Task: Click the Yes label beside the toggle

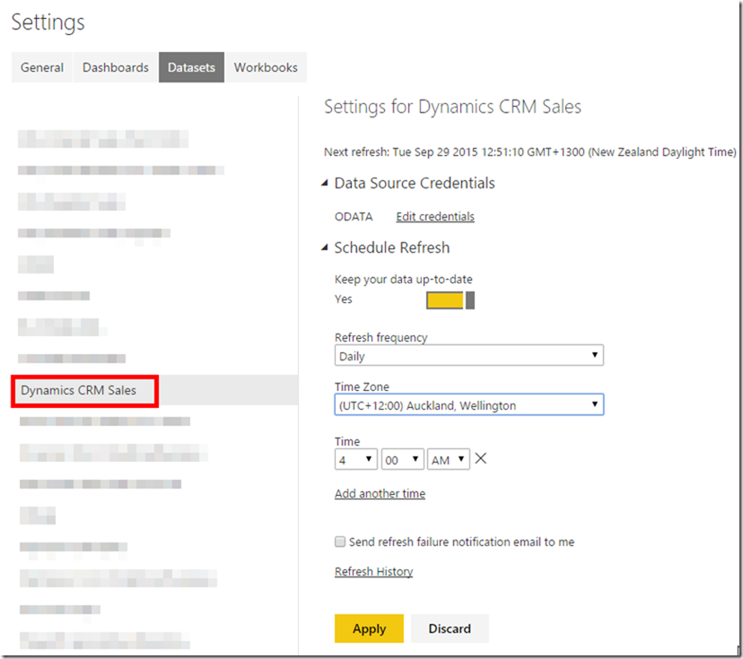Action: (343, 299)
